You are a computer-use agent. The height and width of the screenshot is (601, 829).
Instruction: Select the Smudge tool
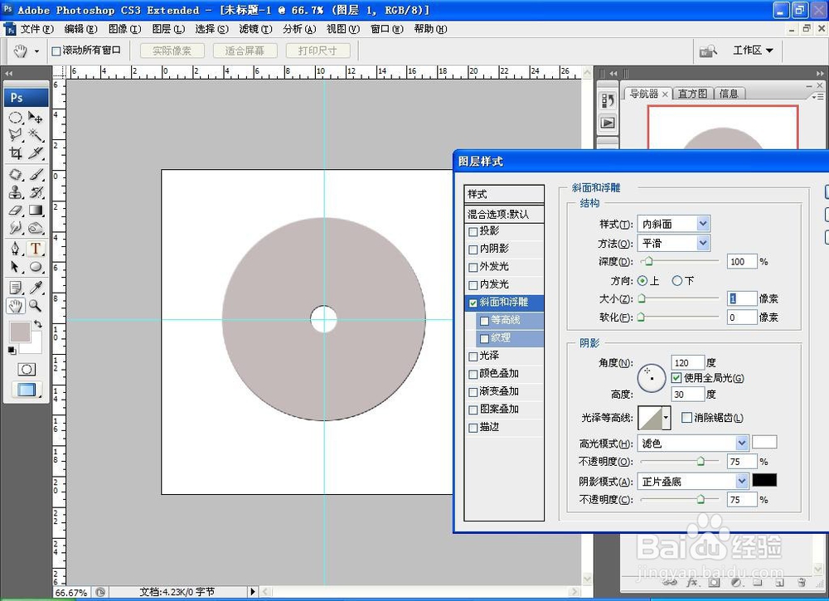point(16,228)
